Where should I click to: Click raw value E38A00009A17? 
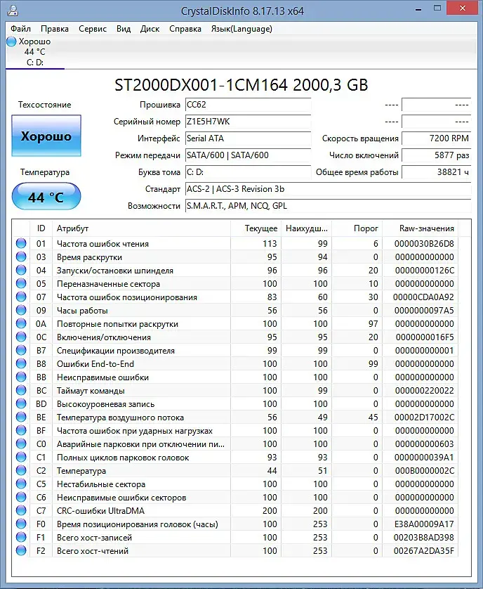[x=424, y=524]
